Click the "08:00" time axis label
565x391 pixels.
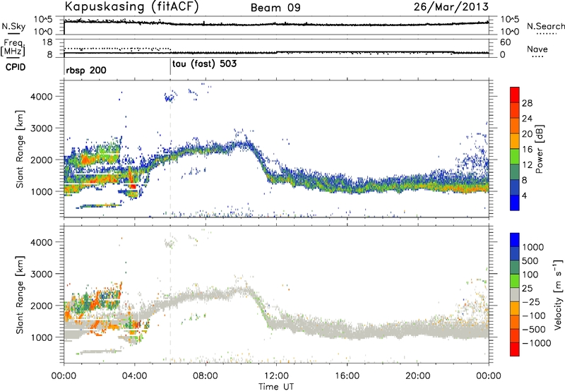click(206, 376)
